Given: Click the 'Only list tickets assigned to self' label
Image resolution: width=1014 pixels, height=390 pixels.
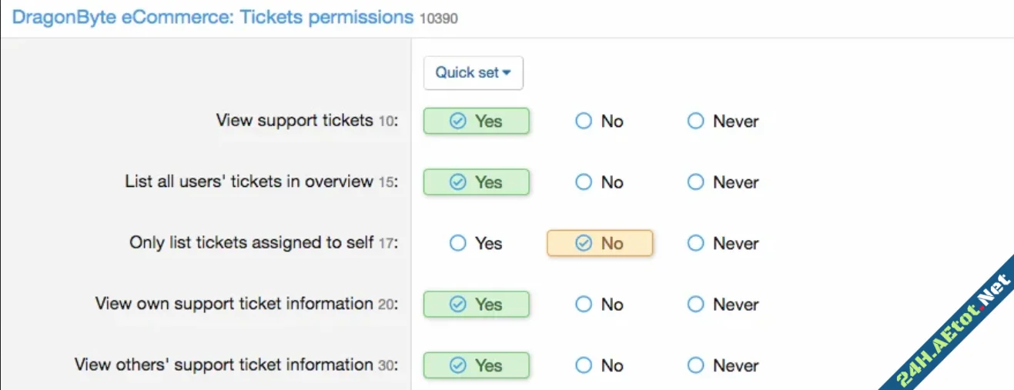Looking at the screenshot, I should coord(252,242).
